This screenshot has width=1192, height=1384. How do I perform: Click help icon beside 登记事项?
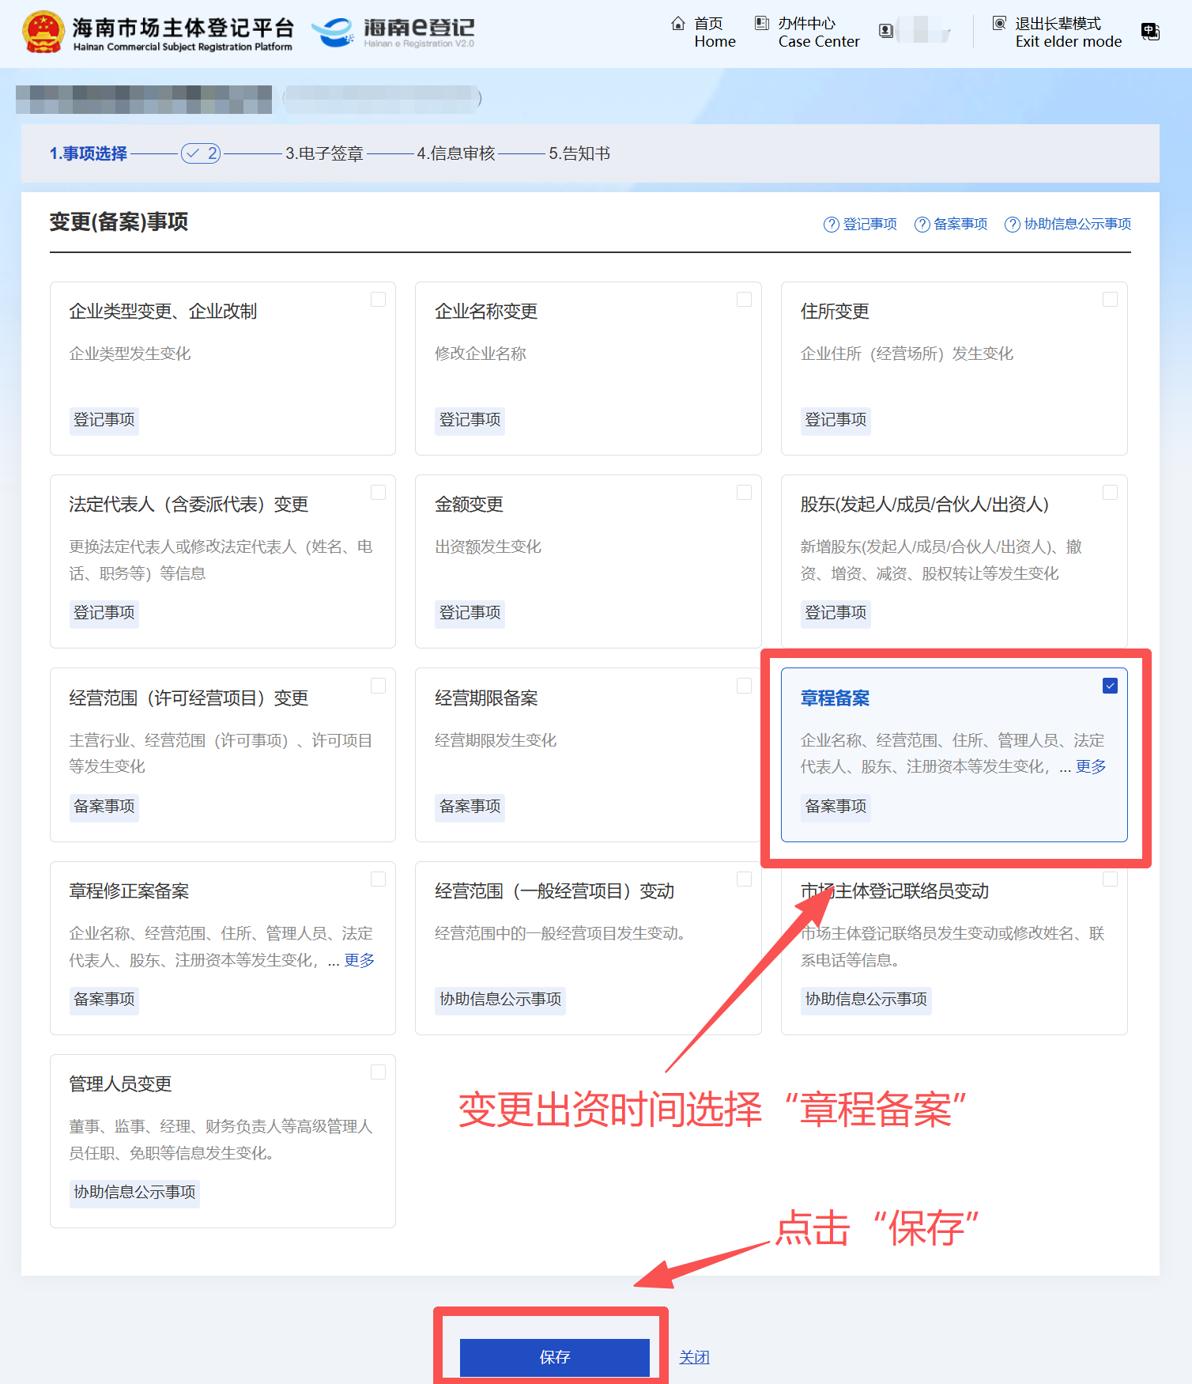point(831,225)
